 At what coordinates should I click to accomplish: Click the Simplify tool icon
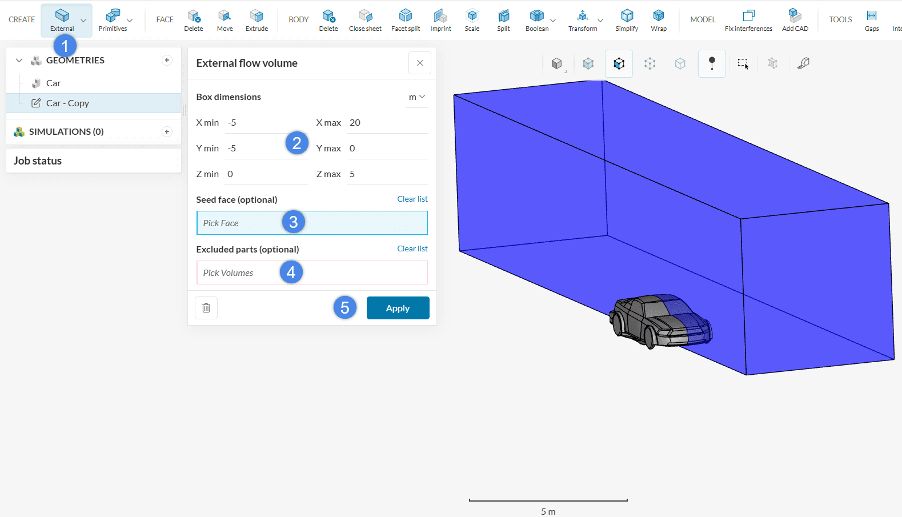coord(627,20)
